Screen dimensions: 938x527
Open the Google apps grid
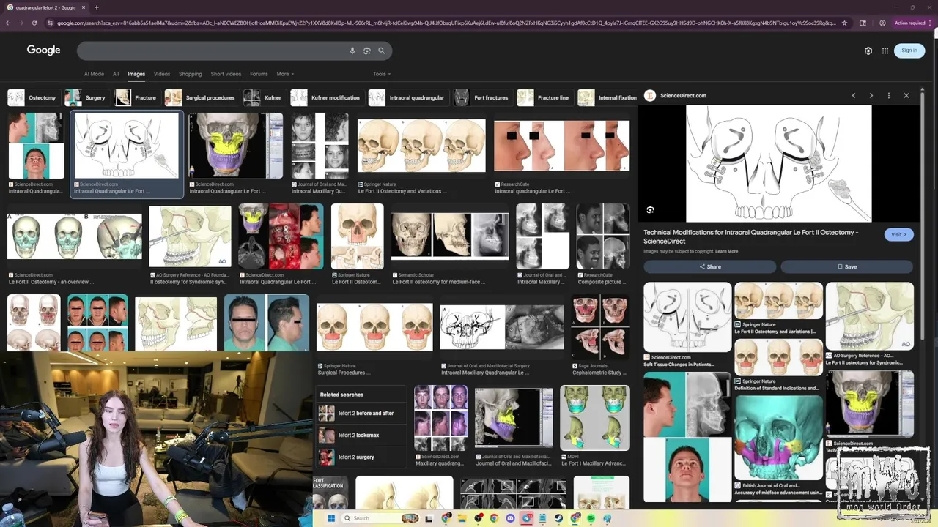[x=885, y=51]
